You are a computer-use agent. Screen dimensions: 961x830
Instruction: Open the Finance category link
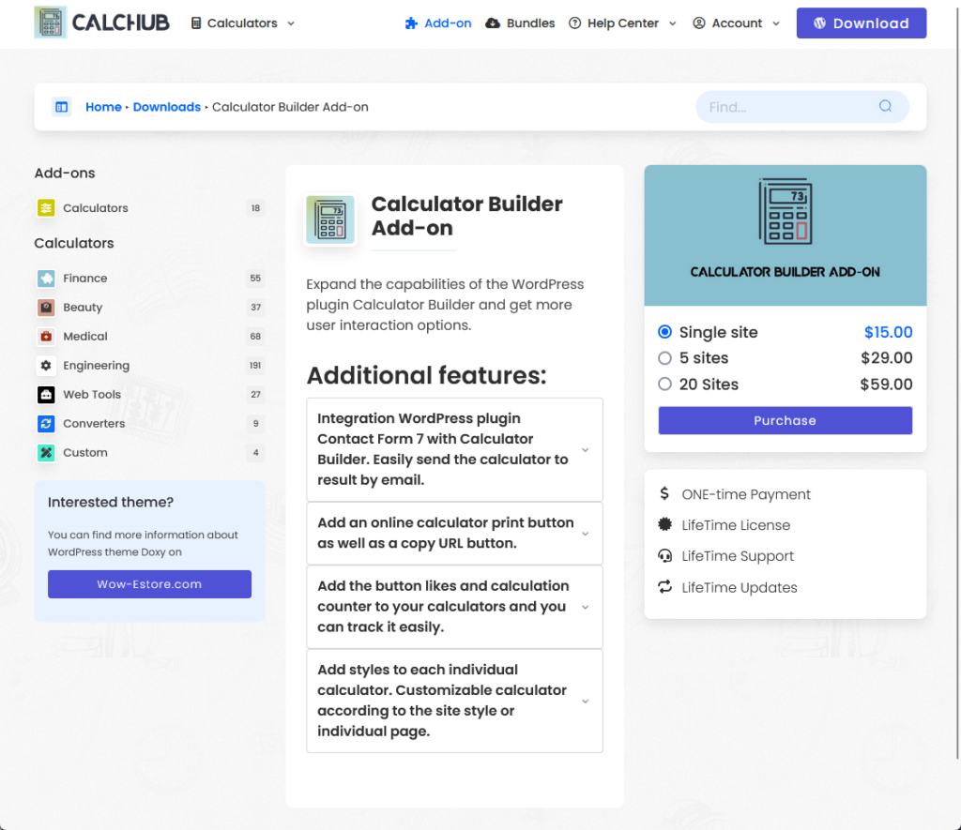click(85, 279)
